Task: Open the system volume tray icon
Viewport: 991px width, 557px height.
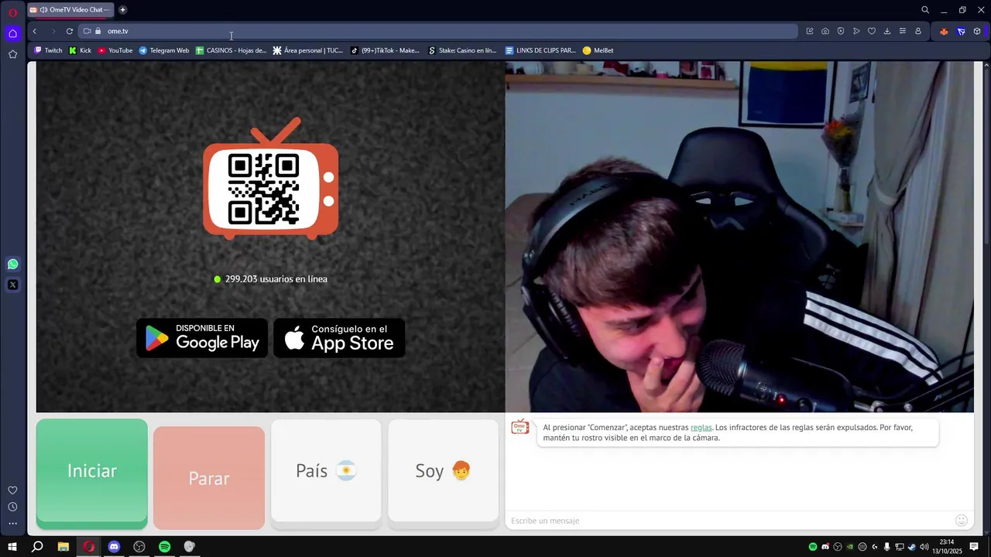Action: 924,547
